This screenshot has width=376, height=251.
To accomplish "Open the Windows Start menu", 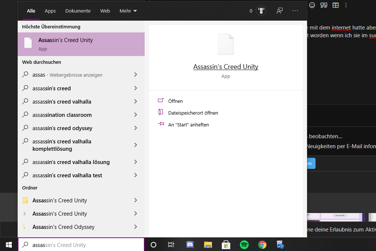I will click(x=9, y=244).
